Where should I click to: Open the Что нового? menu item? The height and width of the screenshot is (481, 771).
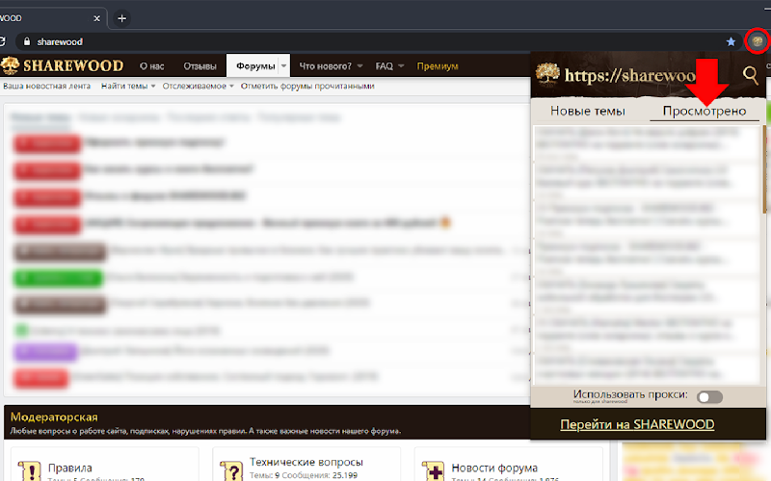[326, 65]
